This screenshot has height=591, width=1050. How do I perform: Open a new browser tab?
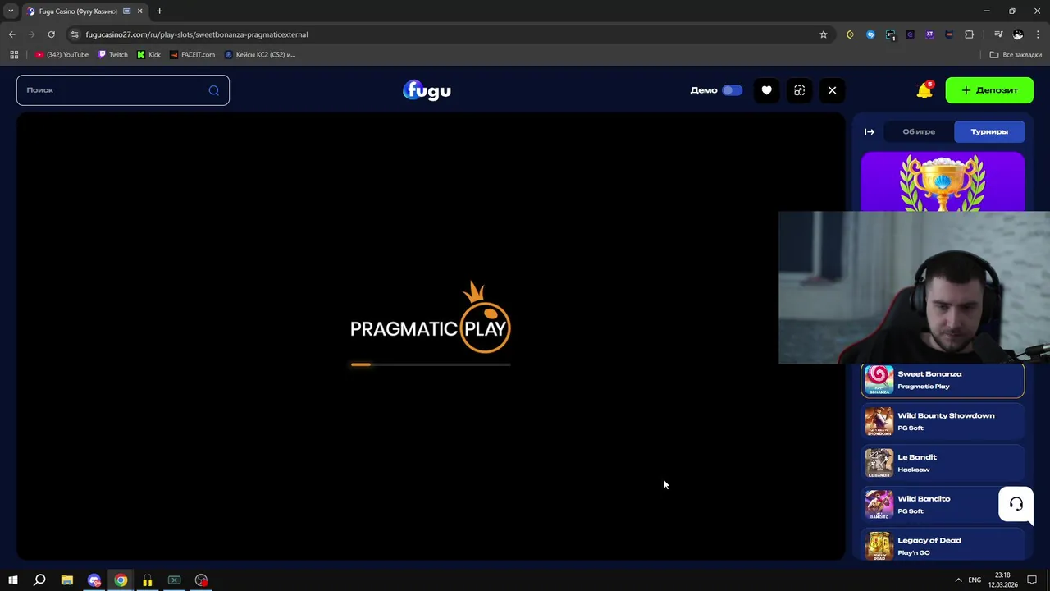coord(159,11)
